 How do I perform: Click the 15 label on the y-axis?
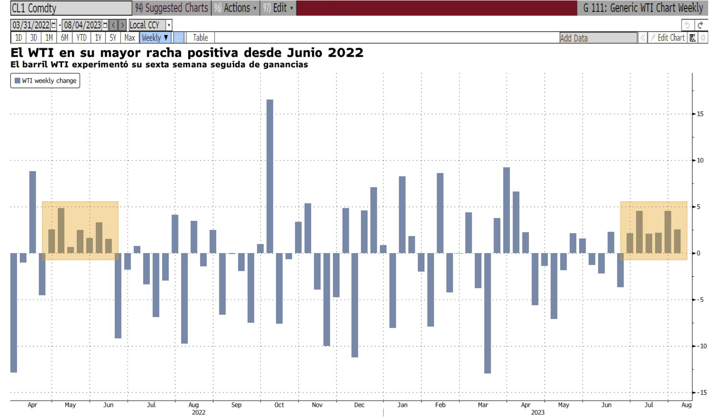coord(700,114)
